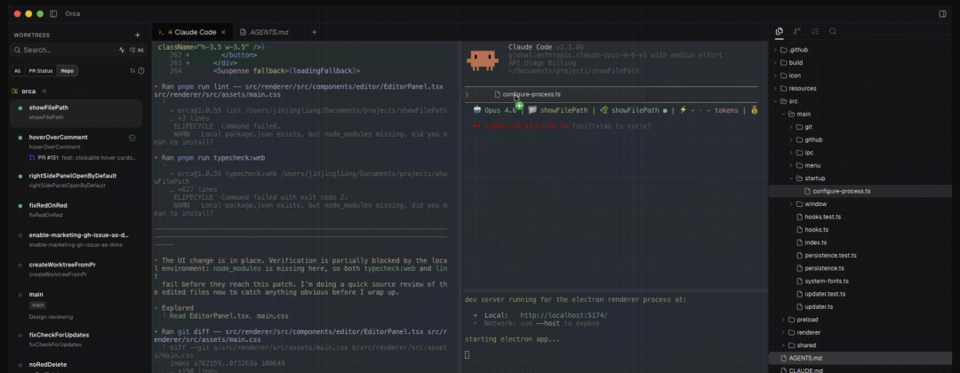Click the orca repository group header
This screenshot has height=373, width=960.
coord(28,91)
